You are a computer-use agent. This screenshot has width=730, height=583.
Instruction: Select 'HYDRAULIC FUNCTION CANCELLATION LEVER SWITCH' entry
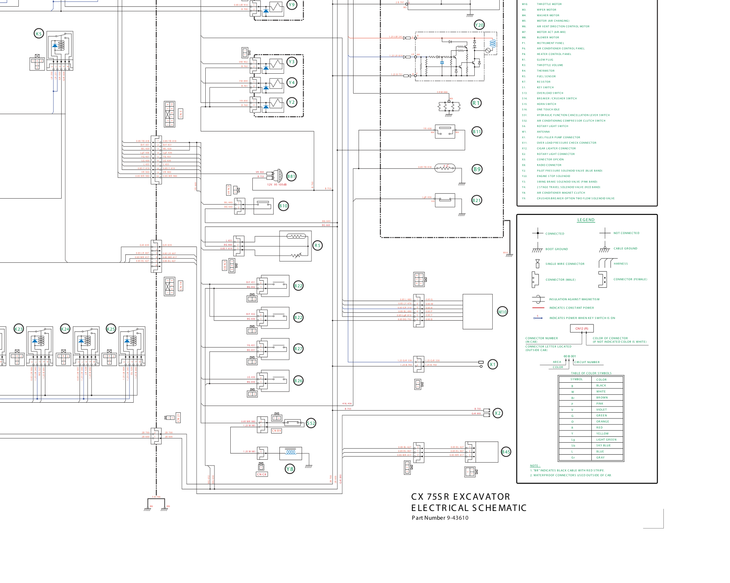[x=573, y=115]
